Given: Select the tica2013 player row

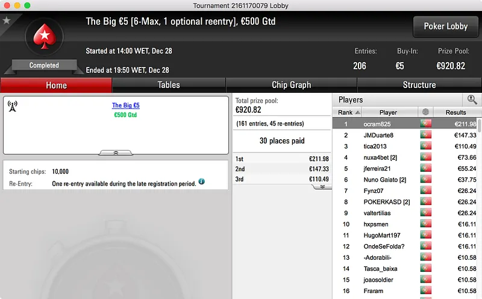Looking at the screenshot, I should 405,146.
